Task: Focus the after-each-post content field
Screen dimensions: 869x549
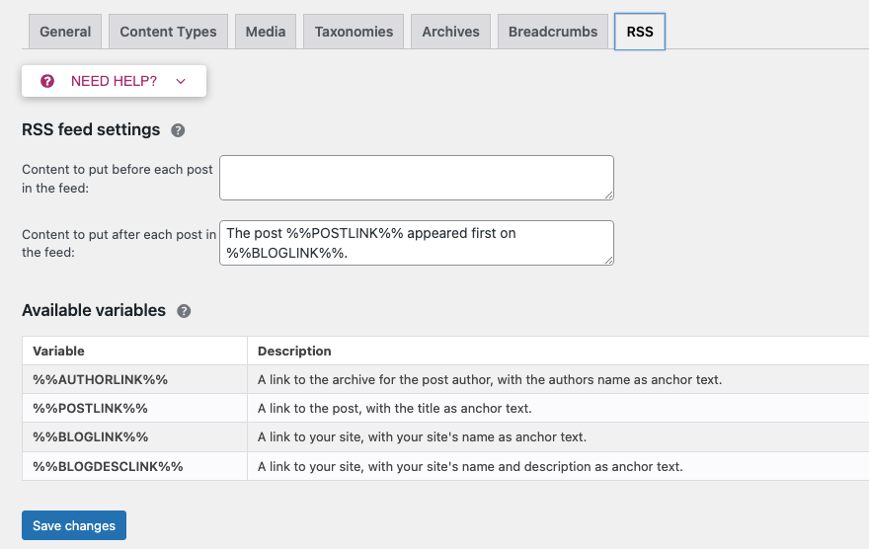Action: (416, 243)
